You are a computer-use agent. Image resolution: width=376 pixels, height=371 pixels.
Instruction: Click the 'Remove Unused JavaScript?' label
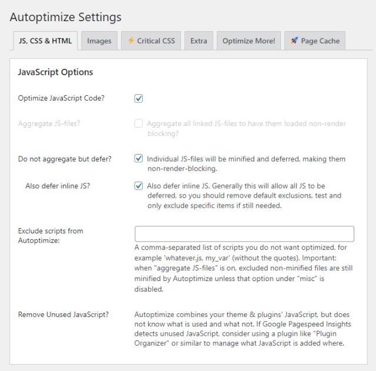63,315
